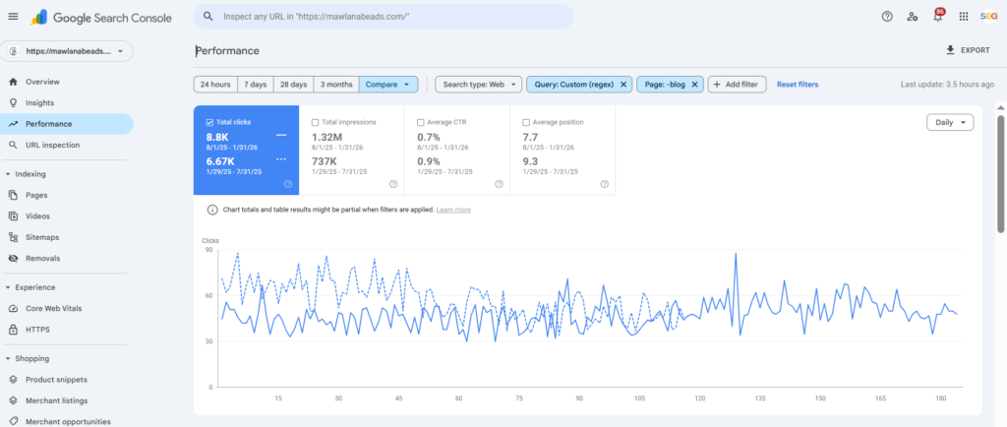Image resolution: width=1007 pixels, height=427 pixels.
Task: Open the notifications bell icon
Action: (x=936, y=17)
